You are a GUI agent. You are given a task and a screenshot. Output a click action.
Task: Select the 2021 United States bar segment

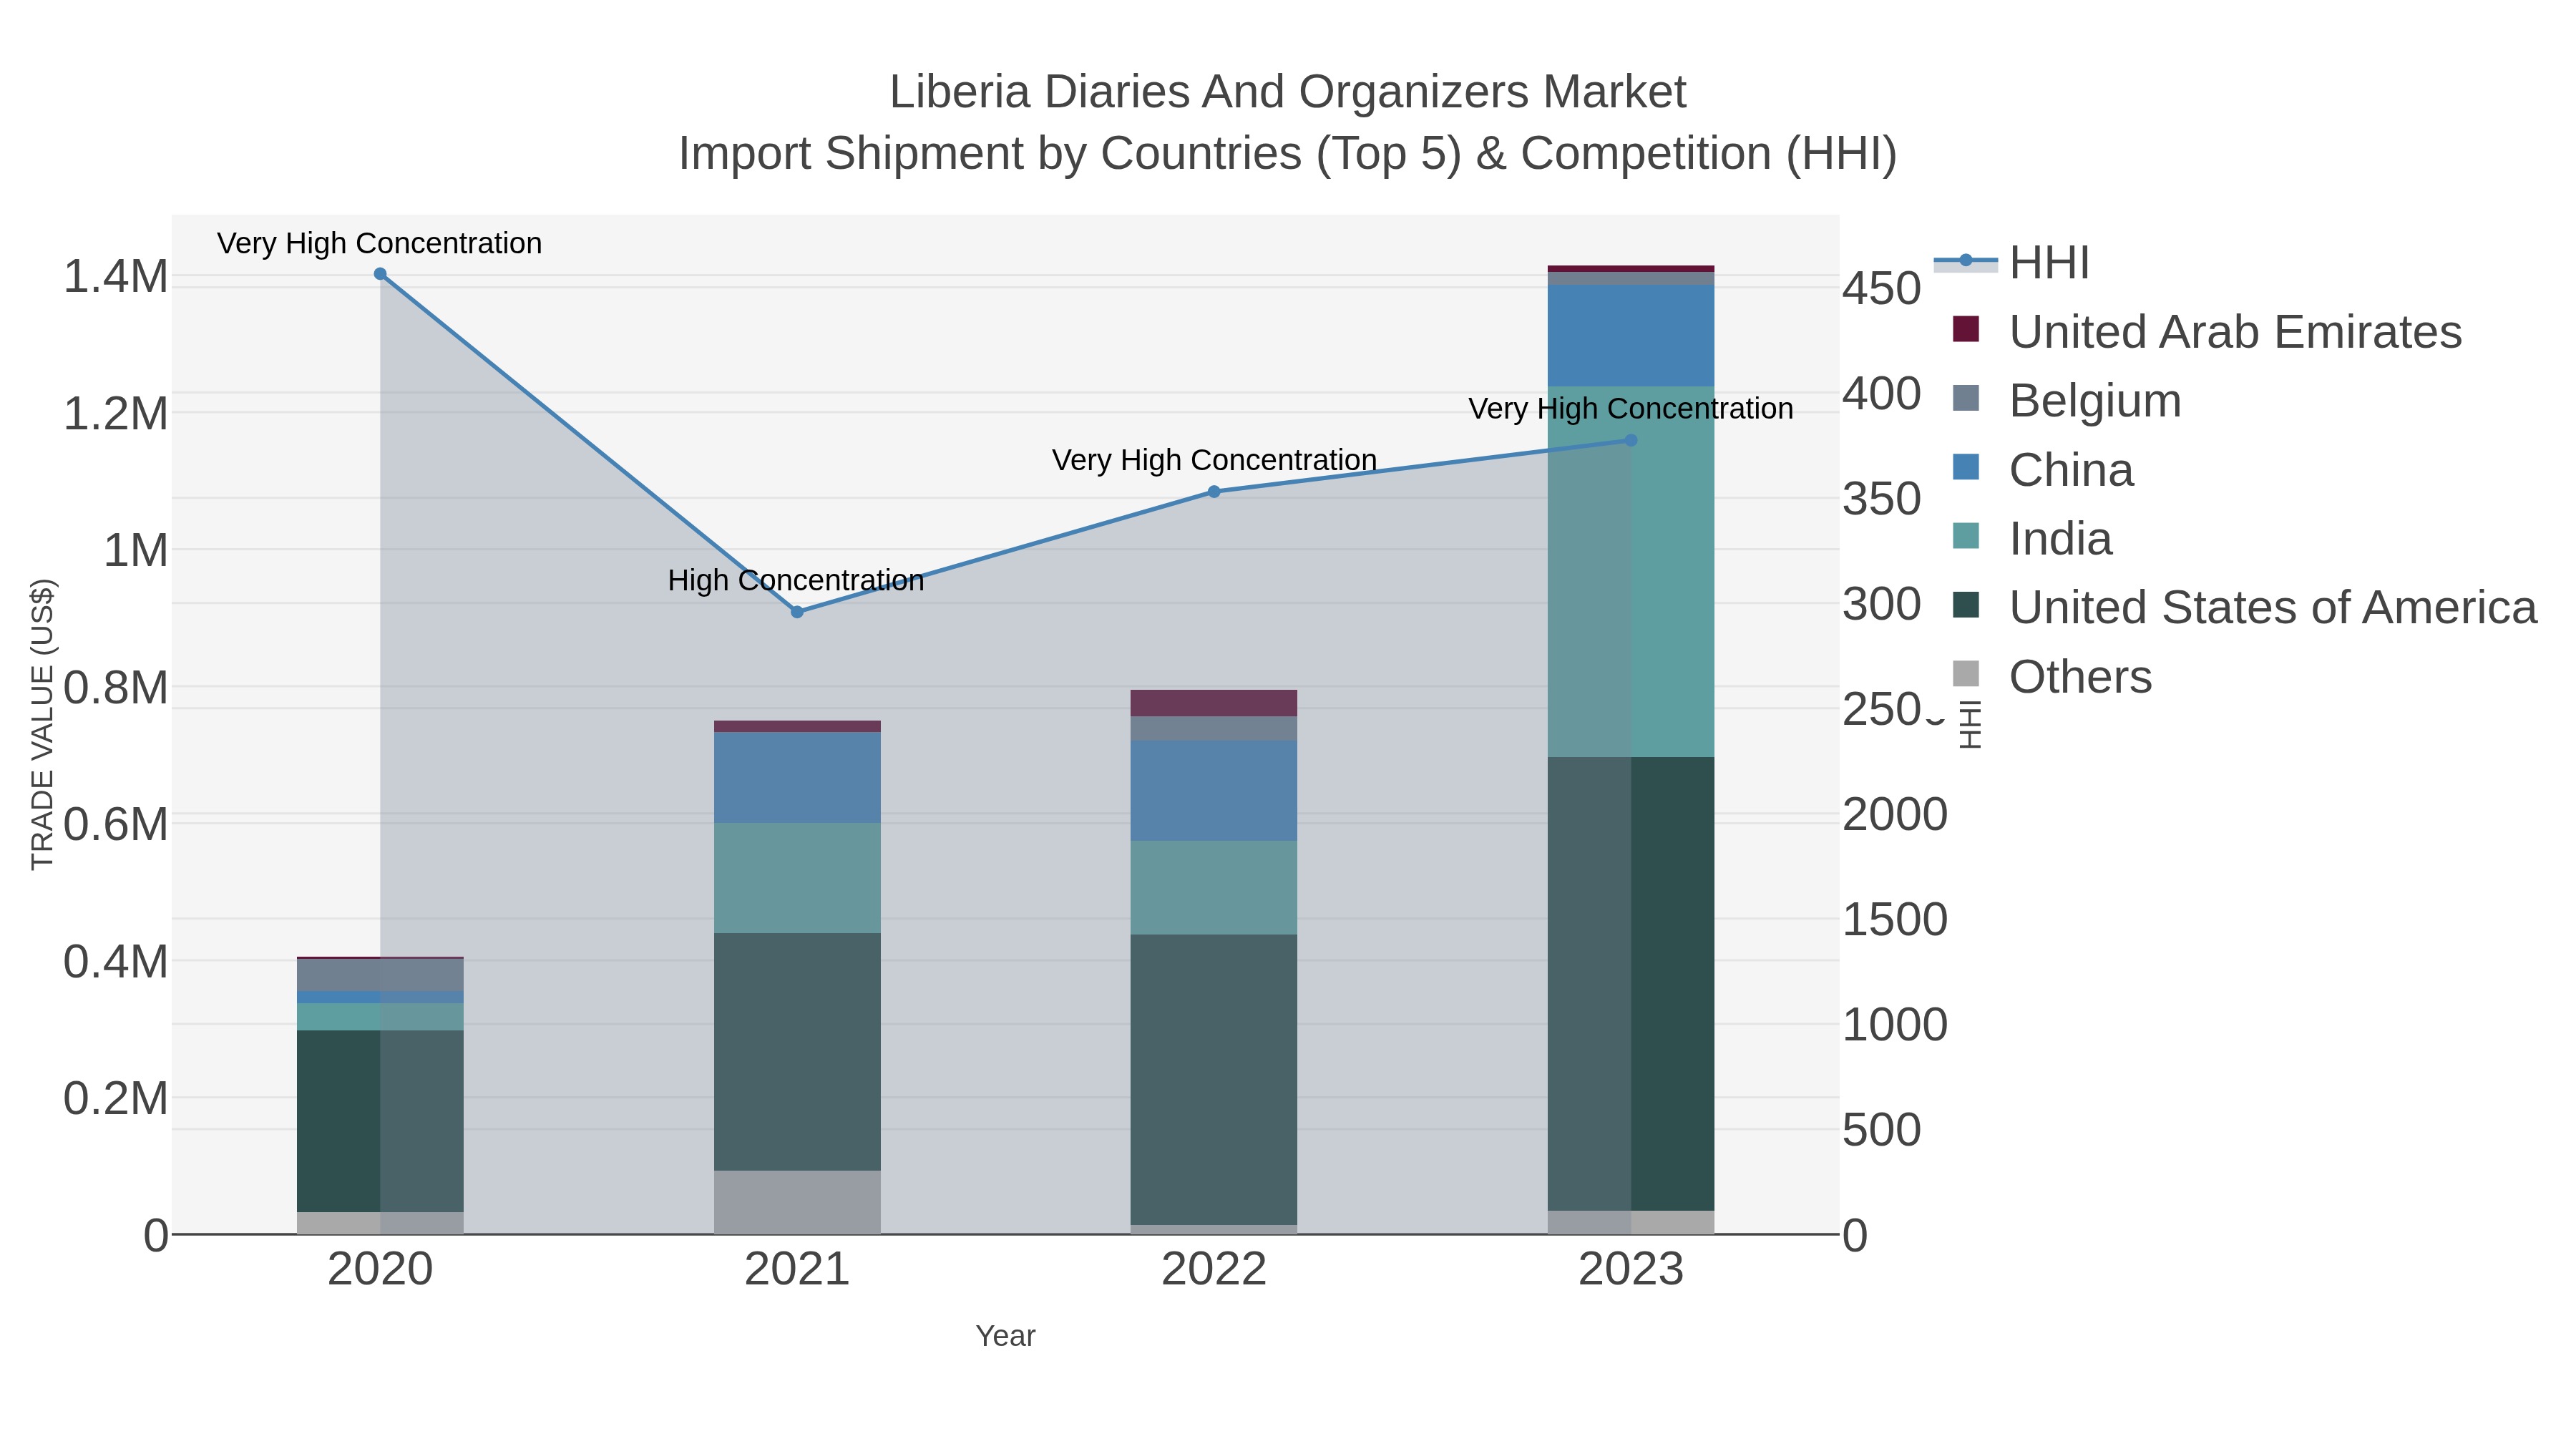pyautogui.click(x=797, y=1052)
